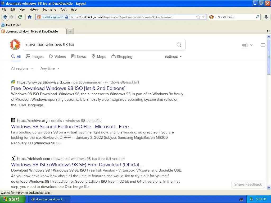This screenshot has height=203, width=271.
Task: Click the scrollbar down arrow
Action: tap(269, 187)
